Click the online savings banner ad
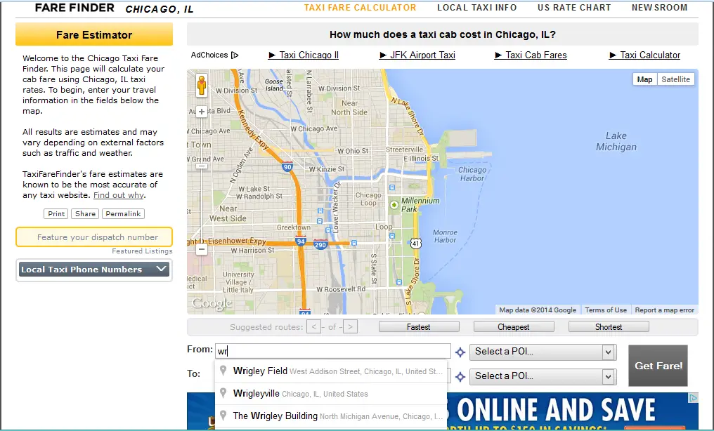This screenshot has width=714, height=431. pos(572,411)
